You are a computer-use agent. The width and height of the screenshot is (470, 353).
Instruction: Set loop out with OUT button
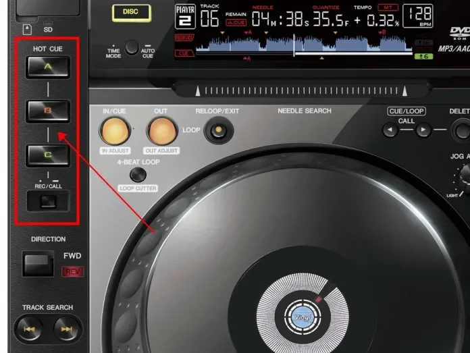point(162,131)
